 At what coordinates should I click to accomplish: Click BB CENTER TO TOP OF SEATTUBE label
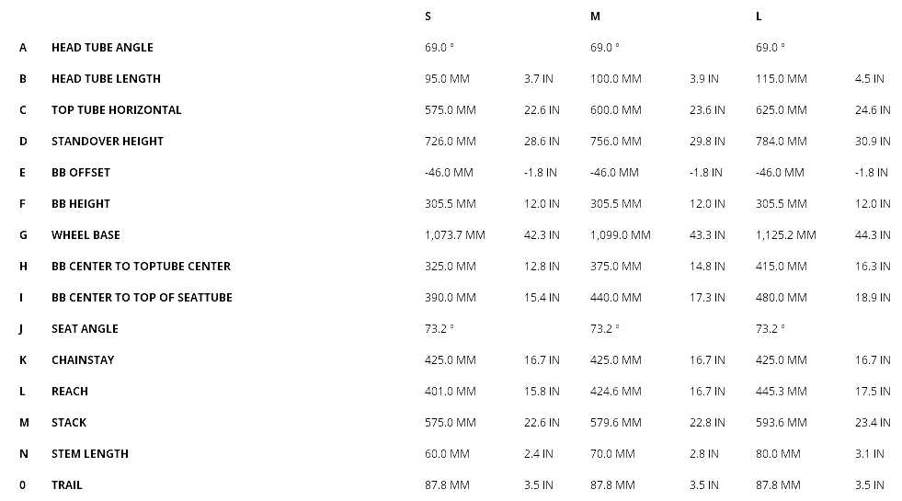tap(142, 298)
